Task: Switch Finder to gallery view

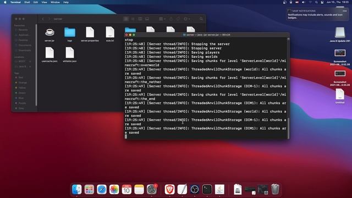Action: 147,19
